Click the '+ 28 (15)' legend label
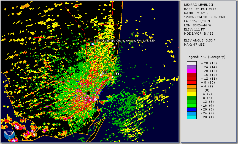Screen dimensions: 238x144 [209, 63]
